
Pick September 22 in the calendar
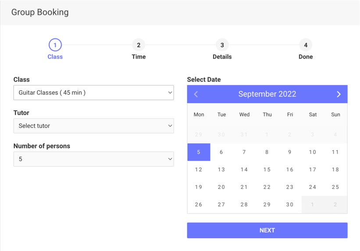coord(267,187)
